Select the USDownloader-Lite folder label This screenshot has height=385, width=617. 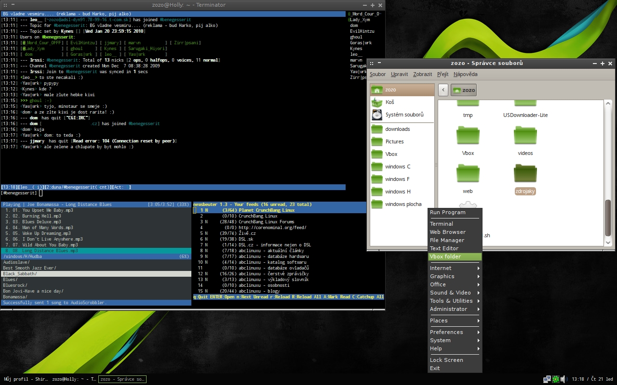(x=525, y=115)
